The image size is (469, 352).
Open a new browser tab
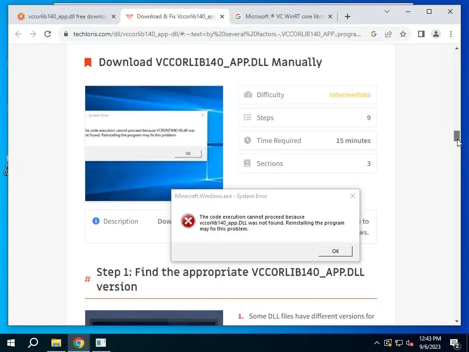(348, 16)
